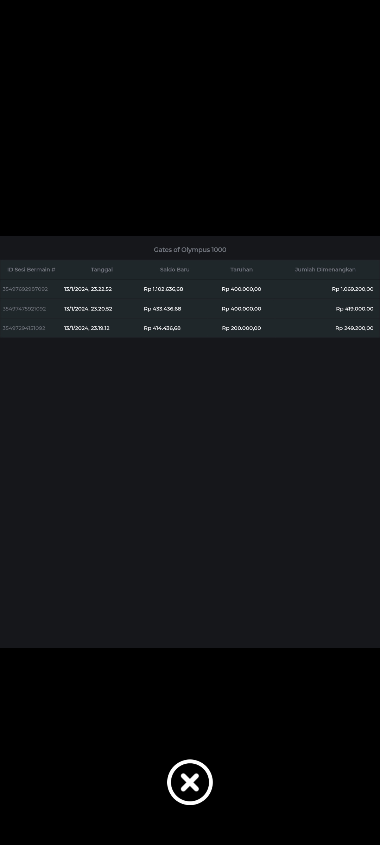The height and width of the screenshot is (845, 380).
Task: Click the win amount Rp 419.000,00
Action: 354,309
